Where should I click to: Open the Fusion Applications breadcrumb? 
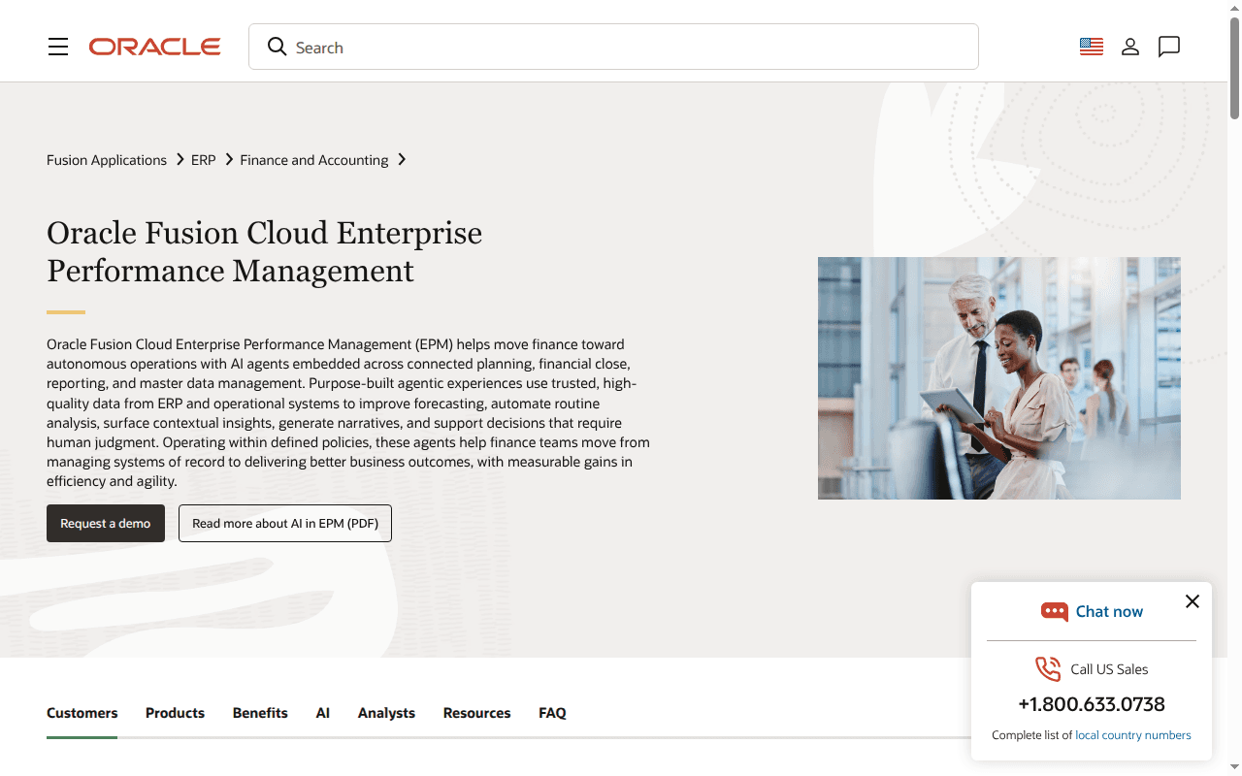click(107, 160)
